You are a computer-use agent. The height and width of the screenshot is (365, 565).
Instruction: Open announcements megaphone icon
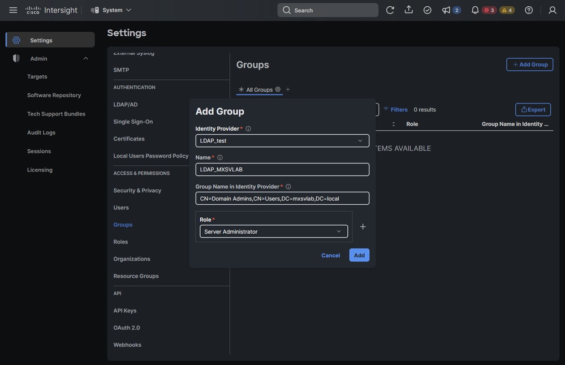446,10
